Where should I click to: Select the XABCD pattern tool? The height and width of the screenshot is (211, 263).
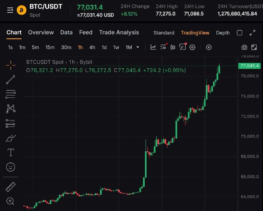coord(11,109)
